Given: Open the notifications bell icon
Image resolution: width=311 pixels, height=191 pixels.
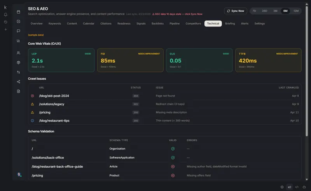Looking at the screenshot, I should [x=5, y=14].
